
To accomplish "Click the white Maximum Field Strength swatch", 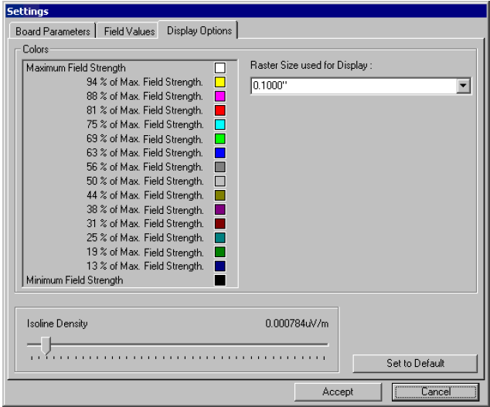I will [x=220, y=68].
